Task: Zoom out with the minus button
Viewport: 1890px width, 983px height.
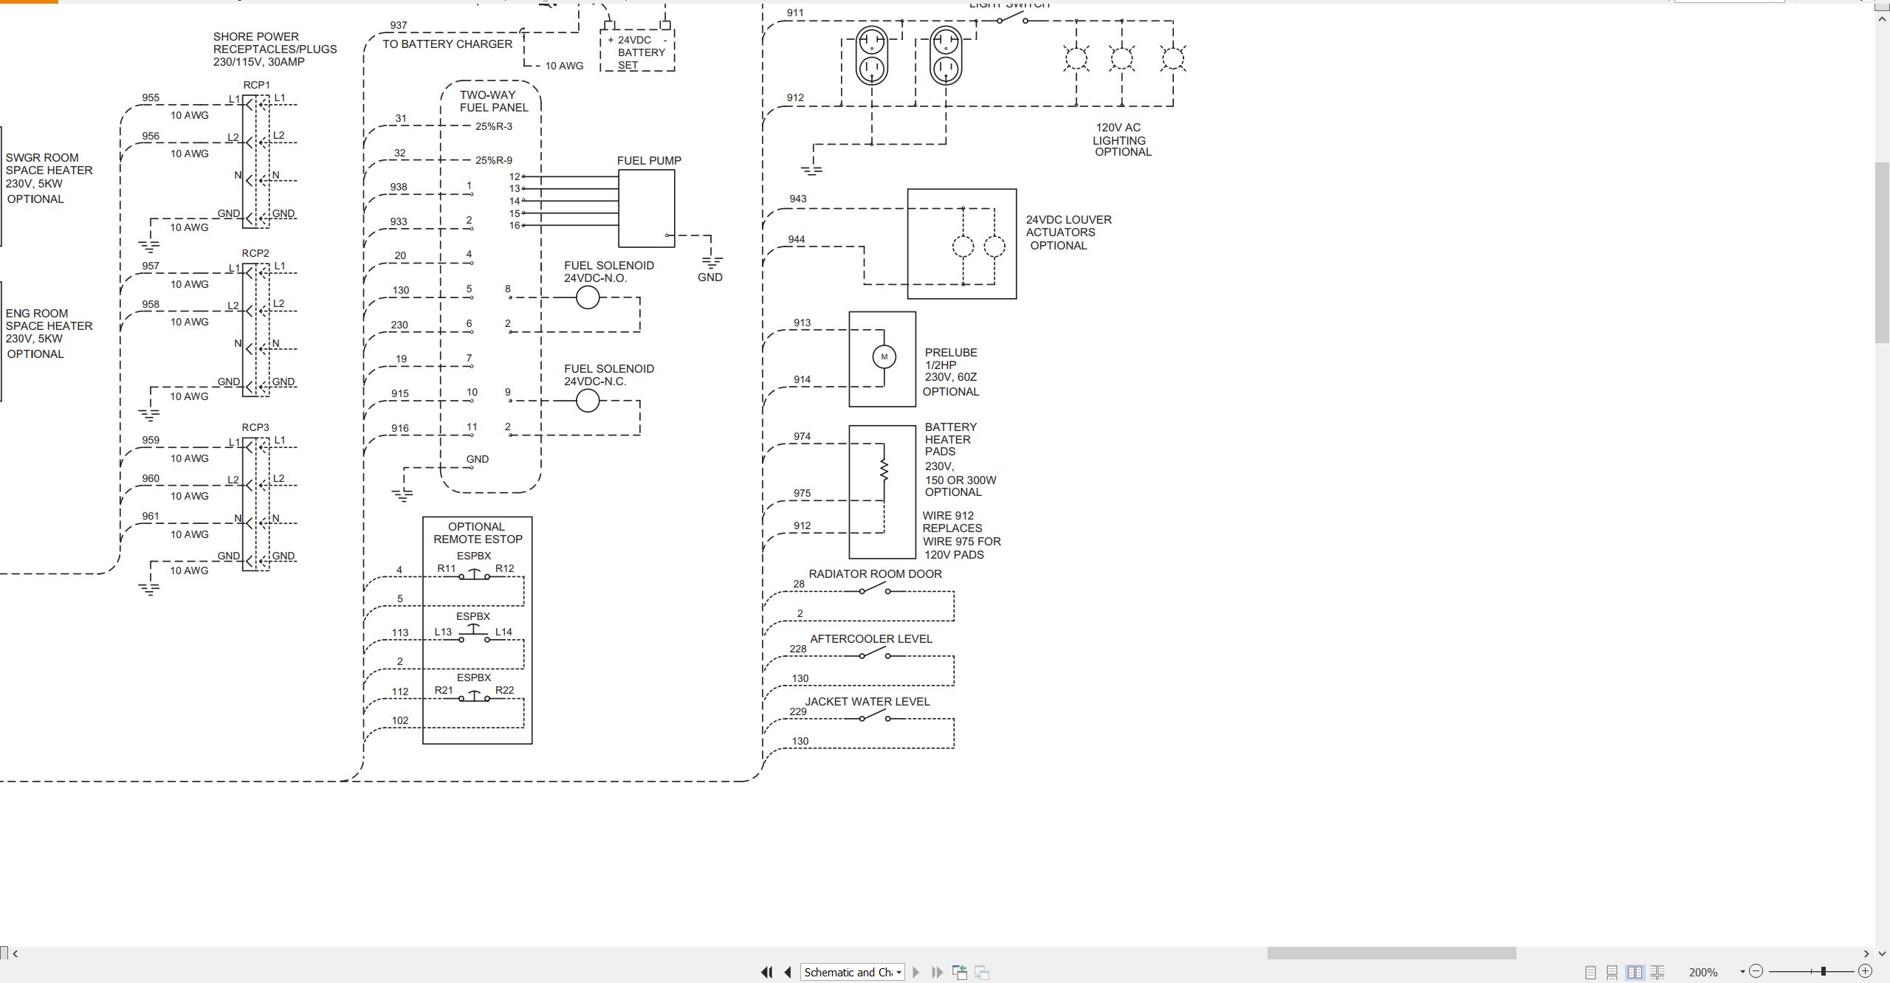Action: 1756,972
